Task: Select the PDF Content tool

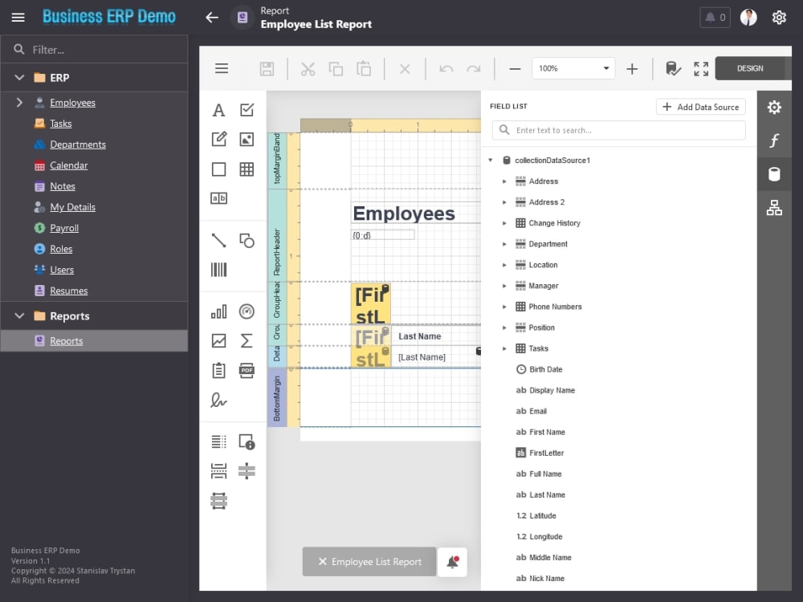Action: pyautogui.click(x=247, y=370)
